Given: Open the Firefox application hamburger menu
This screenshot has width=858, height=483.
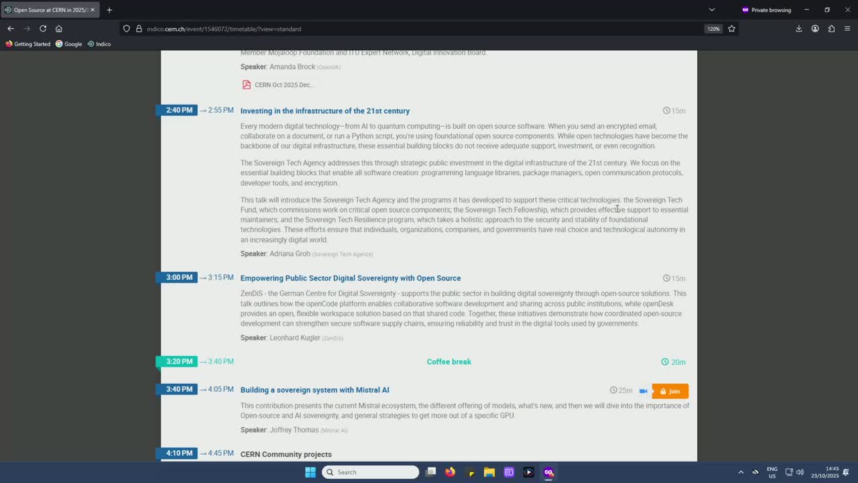Looking at the screenshot, I should [847, 29].
